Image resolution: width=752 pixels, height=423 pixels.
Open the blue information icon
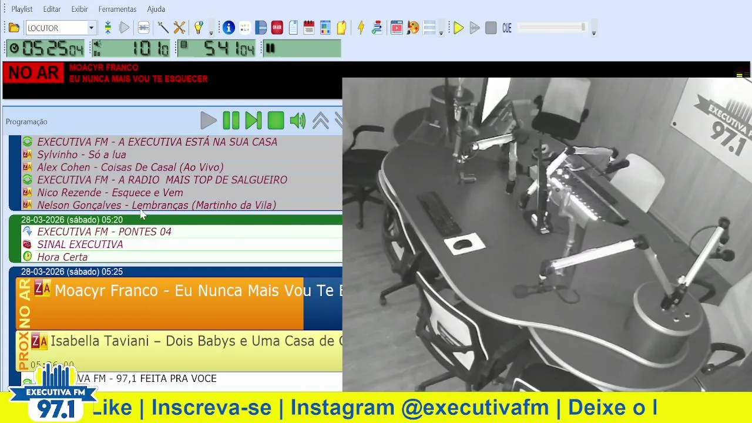pos(229,28)
